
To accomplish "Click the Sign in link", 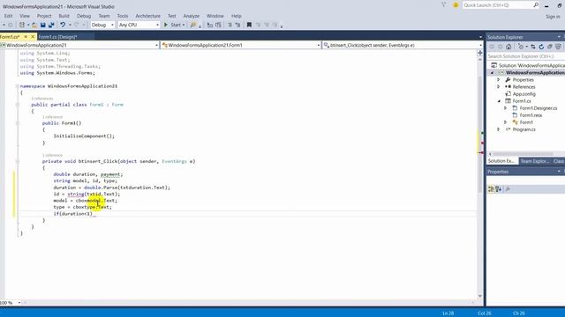I will (553, 17).
